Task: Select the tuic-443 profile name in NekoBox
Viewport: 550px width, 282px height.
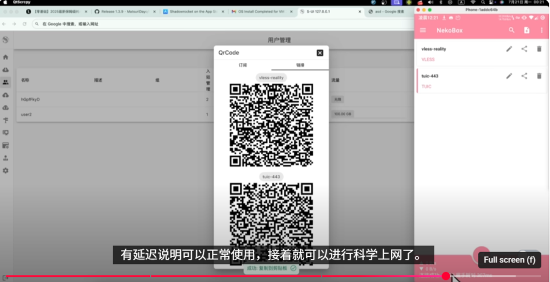Action: (430, 76)
